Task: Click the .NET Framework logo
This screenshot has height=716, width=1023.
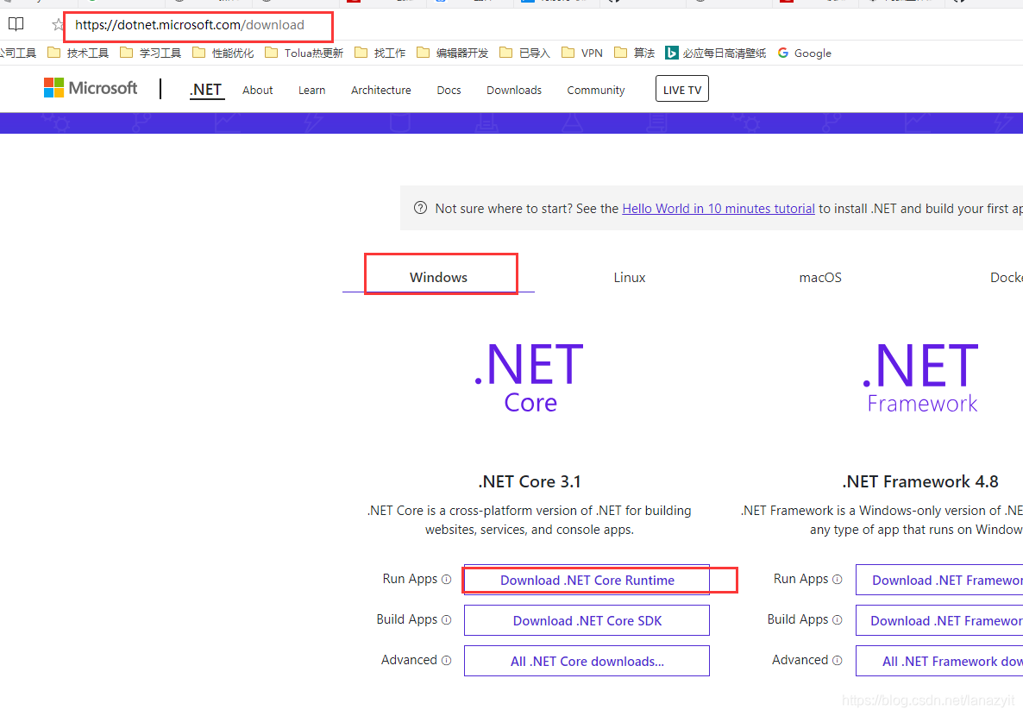Action: coord(920,378)
